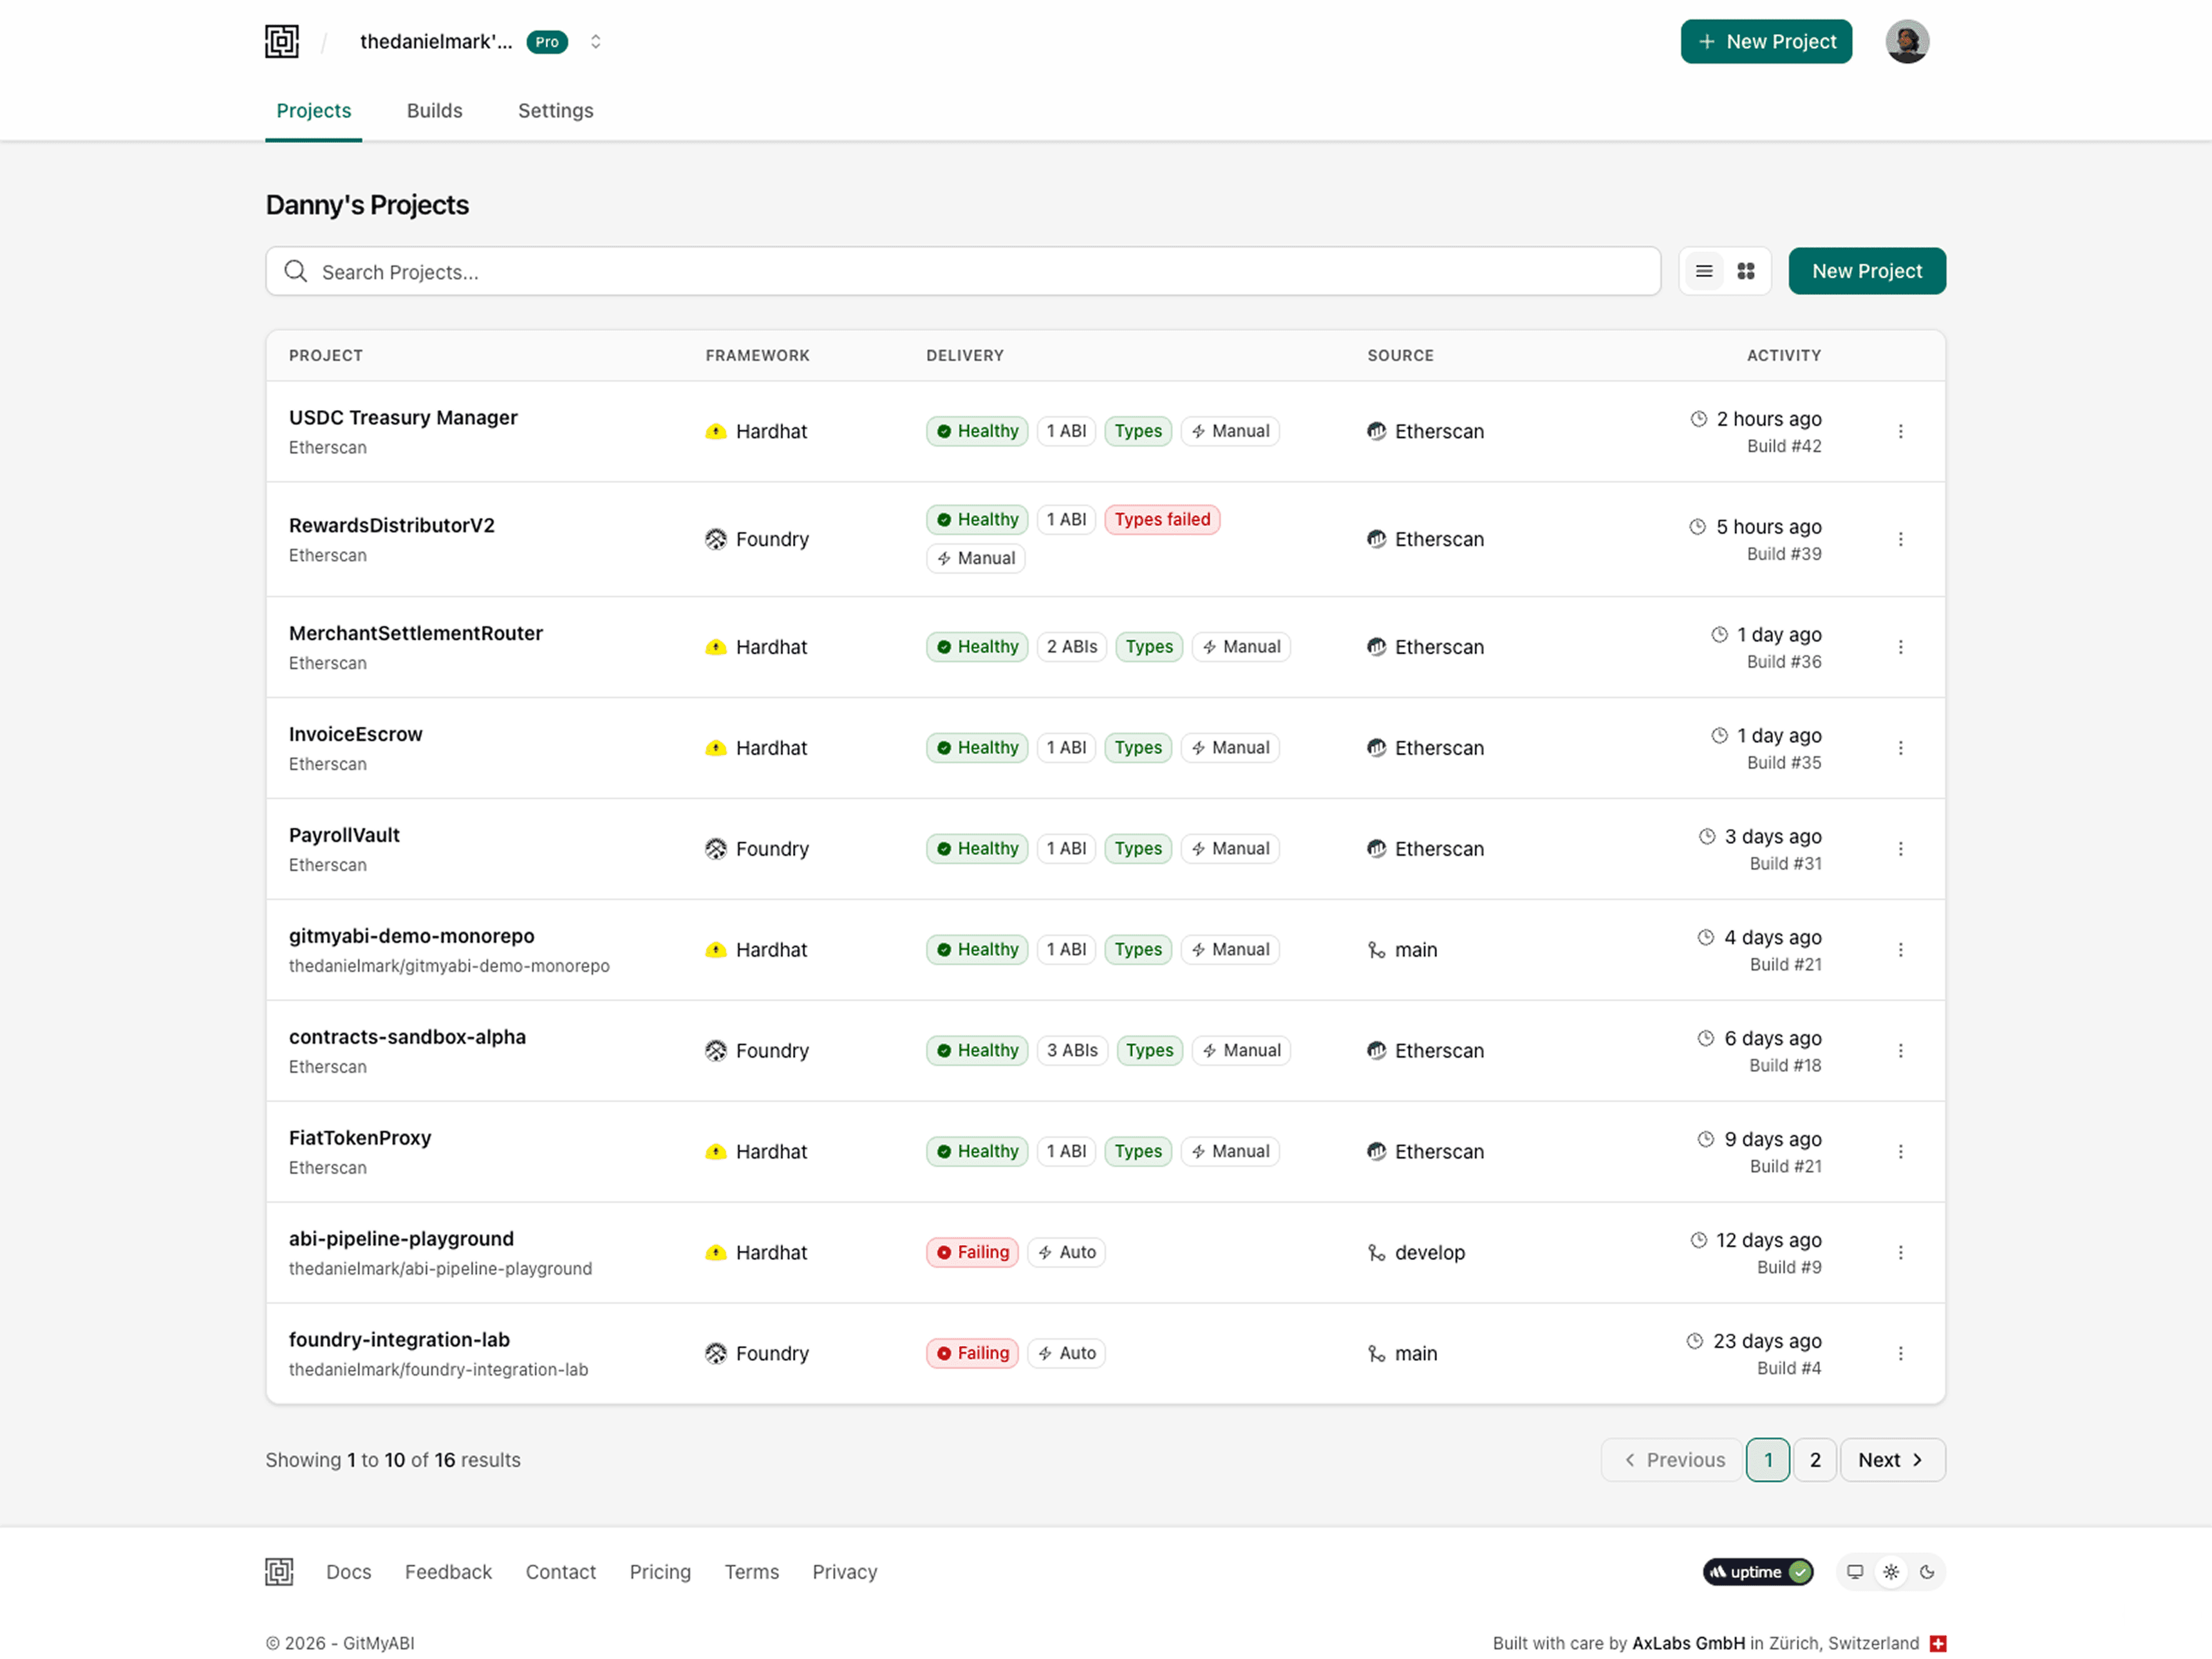Image resolution: width=2212 pixels, height=1659 pixels.
Task: Click Healthy badge in PayrollVault row
Action: click(977, 849)
